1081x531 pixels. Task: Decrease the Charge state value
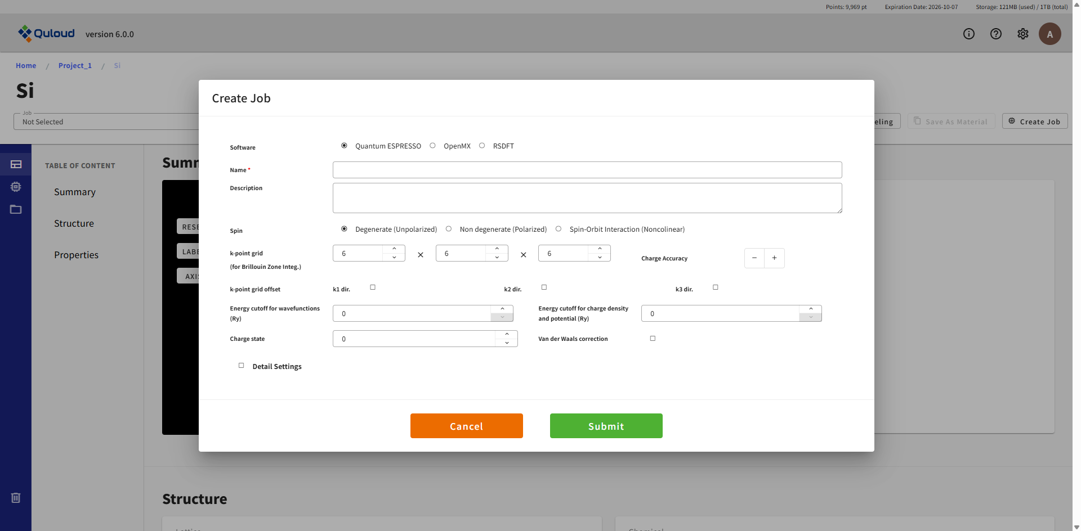(507, 343)
